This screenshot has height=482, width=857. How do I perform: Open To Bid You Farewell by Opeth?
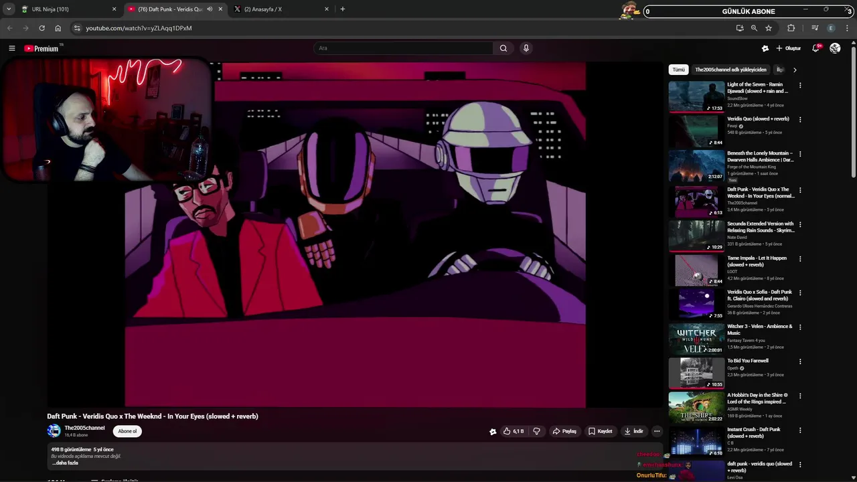[748, 361]
